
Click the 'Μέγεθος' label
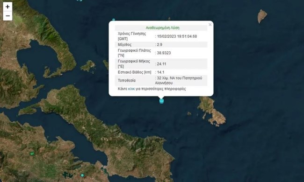(x=125, y=44)
